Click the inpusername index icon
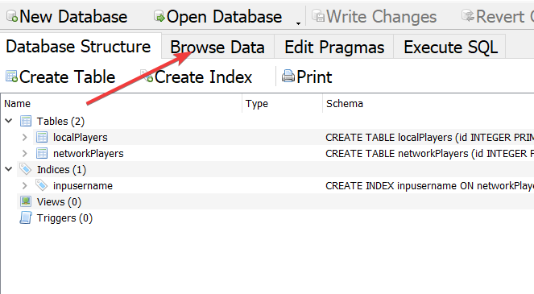This screenshot has height=294, width=534. pyautogui.click(x=42, y=185)
